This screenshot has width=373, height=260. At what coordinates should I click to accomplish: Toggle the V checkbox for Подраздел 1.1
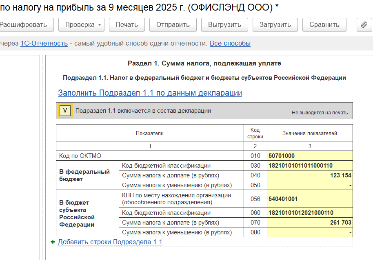coord(65,111)
